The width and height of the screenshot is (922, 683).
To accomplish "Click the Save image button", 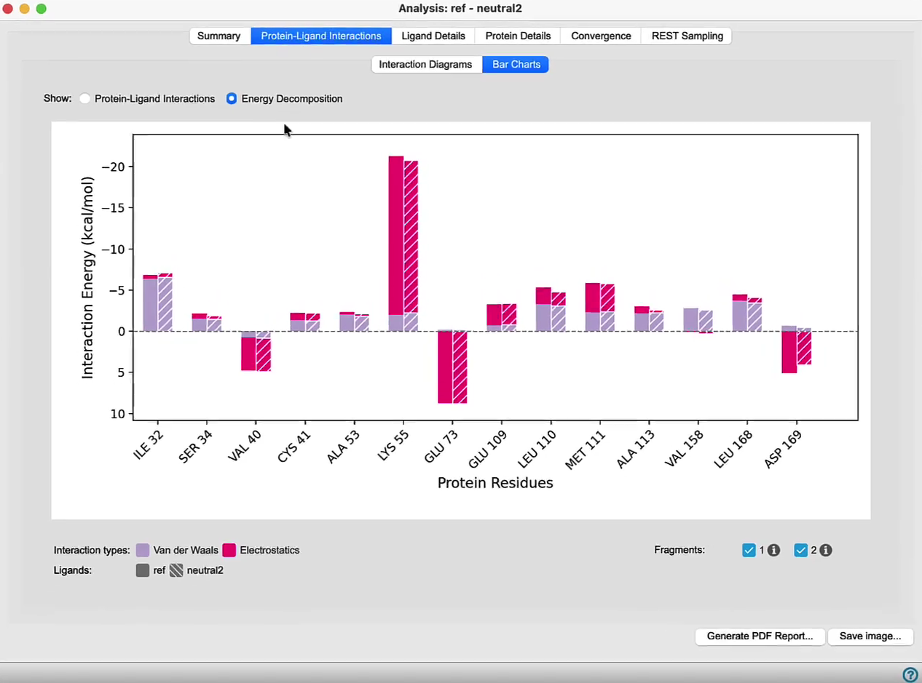I will [x=870, y=636].
